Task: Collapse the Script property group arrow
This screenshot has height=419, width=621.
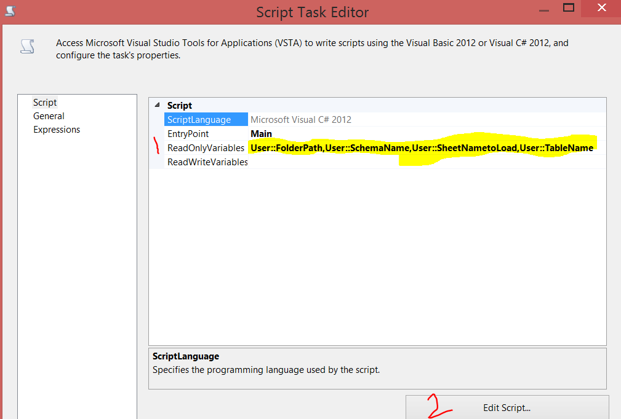Action: pos(156,105)
